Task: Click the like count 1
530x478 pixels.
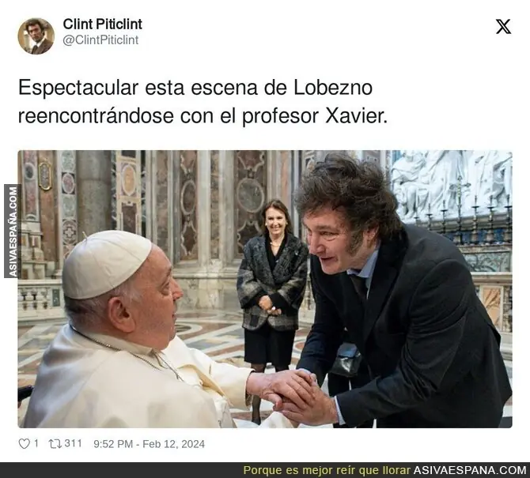Action: (36, 443)
